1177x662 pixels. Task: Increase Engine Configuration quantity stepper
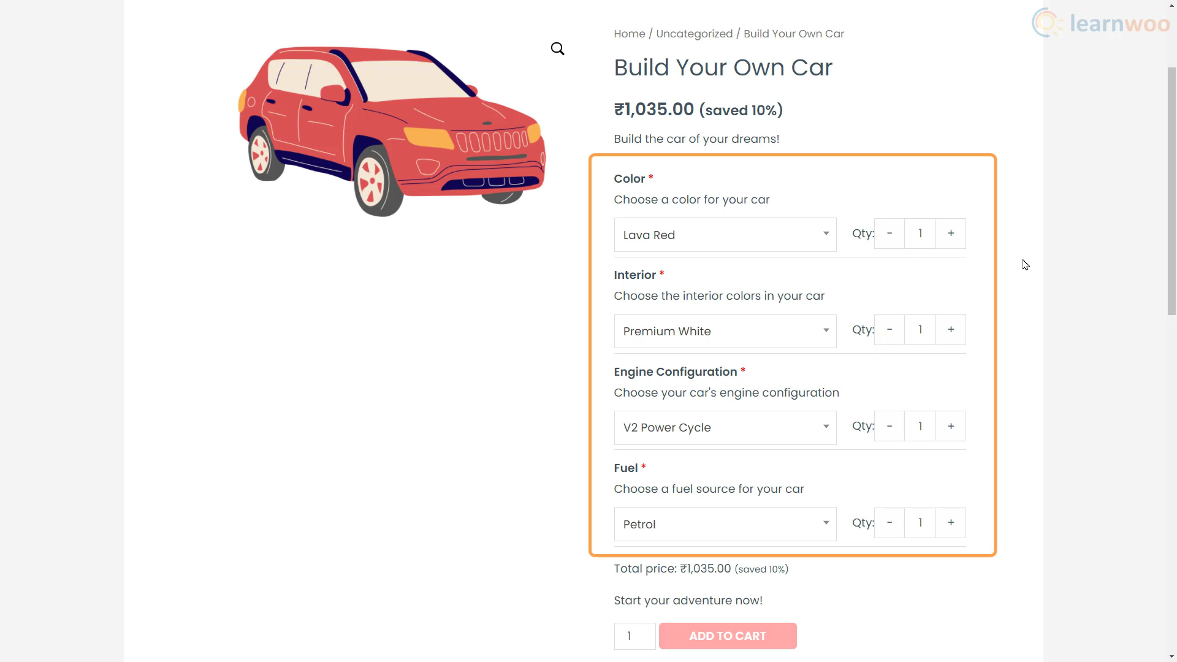(951, 426)
